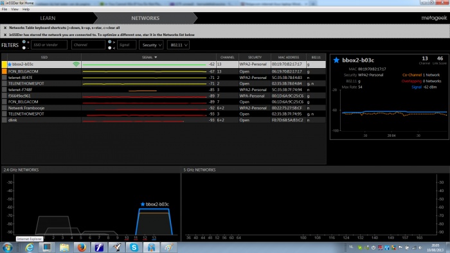Sort by the SECURITY column header
Image resolution: width=450 pixels, height=253 pixels.
(255, 57)
